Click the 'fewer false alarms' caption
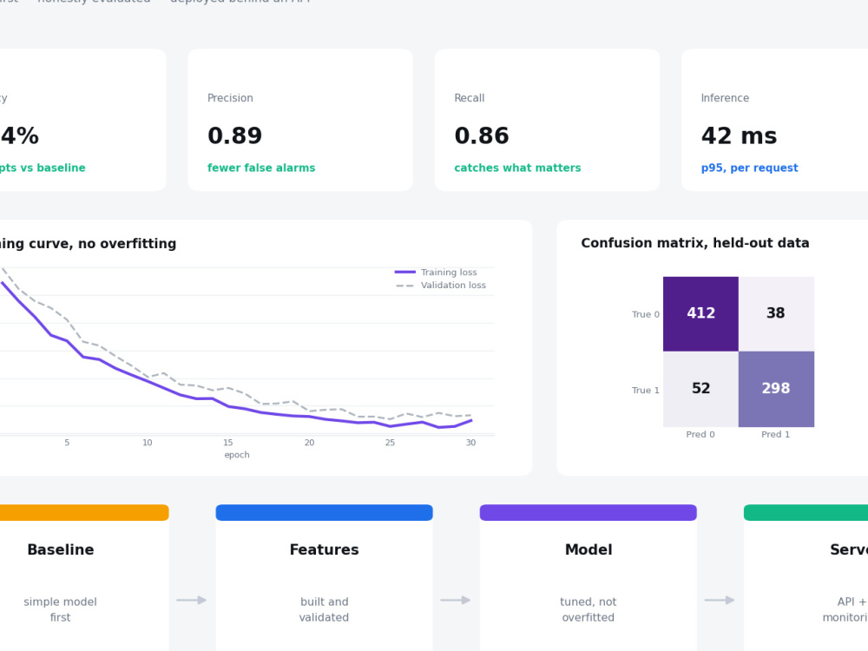 [260, 168]
